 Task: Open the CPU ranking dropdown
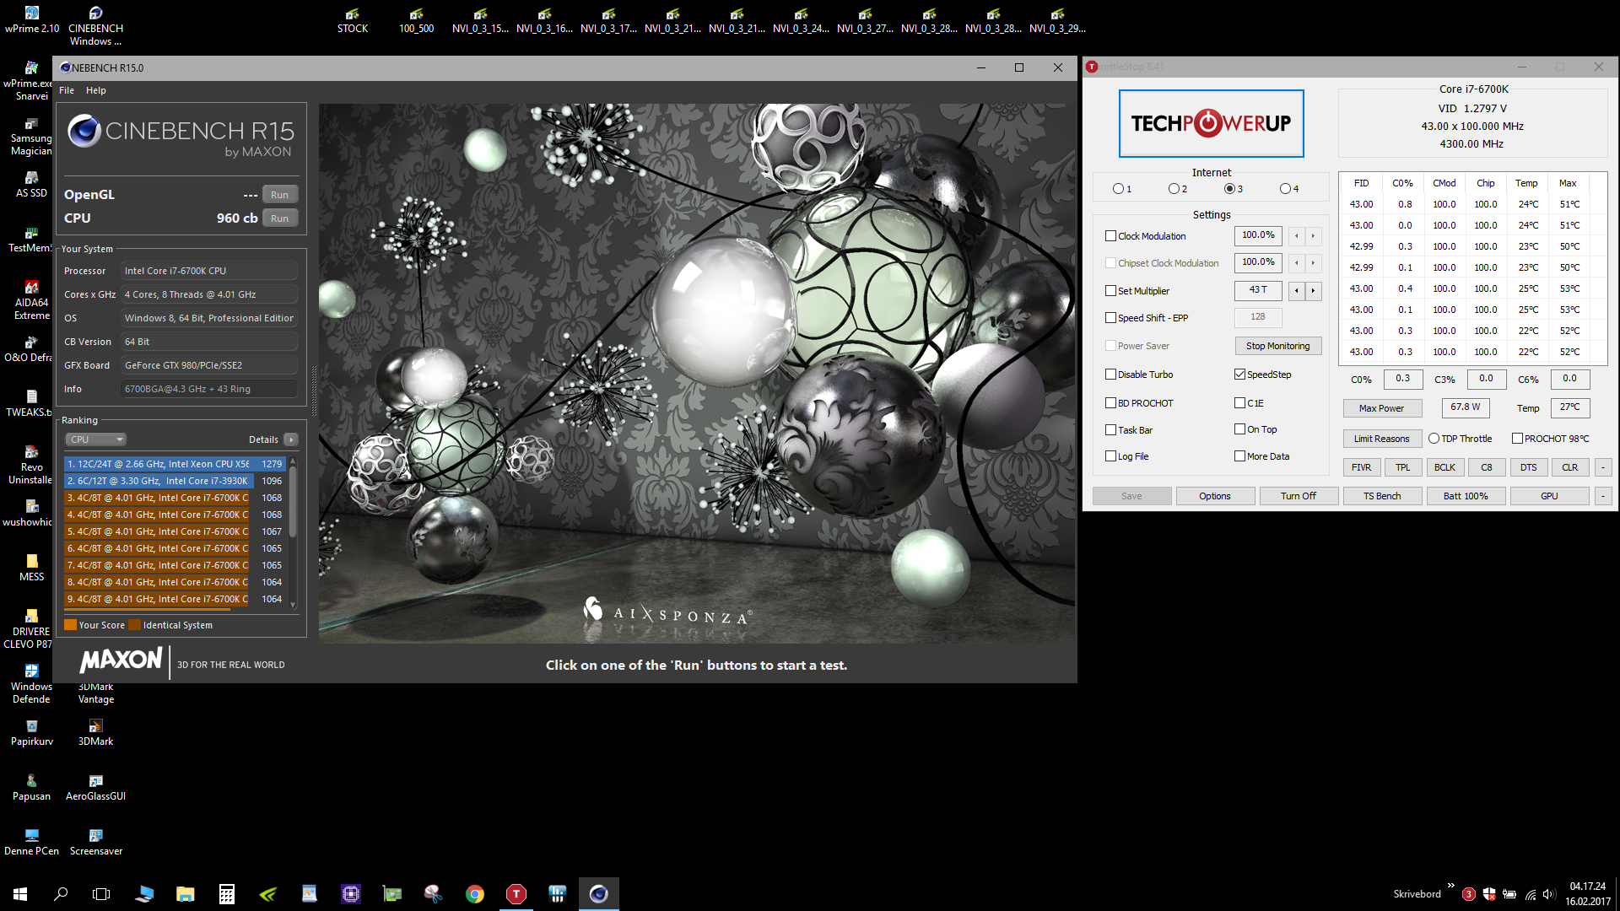pos(95,439)
